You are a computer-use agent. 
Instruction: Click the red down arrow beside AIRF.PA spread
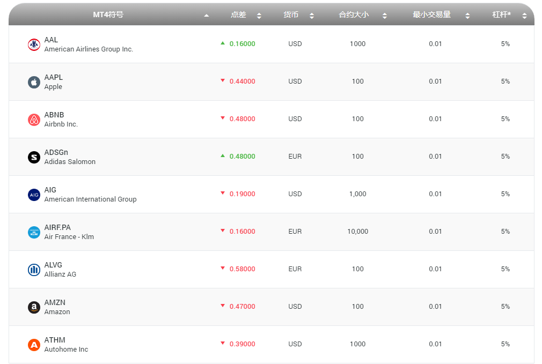point(223,231)
